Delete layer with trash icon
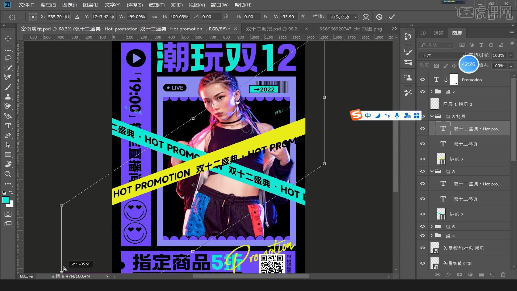Screen dimensions: 517x291 tap(503, 275)
